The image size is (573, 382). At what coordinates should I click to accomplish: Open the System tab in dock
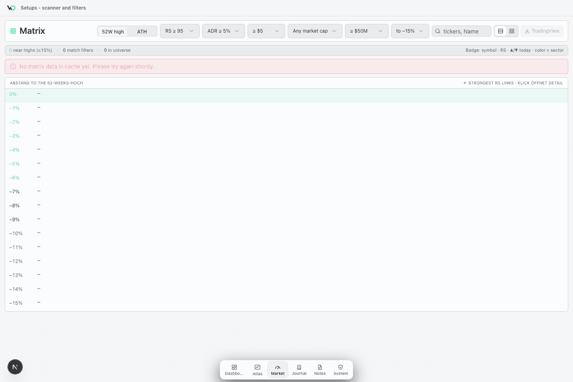pyautogui.click(x=341, y=370)
